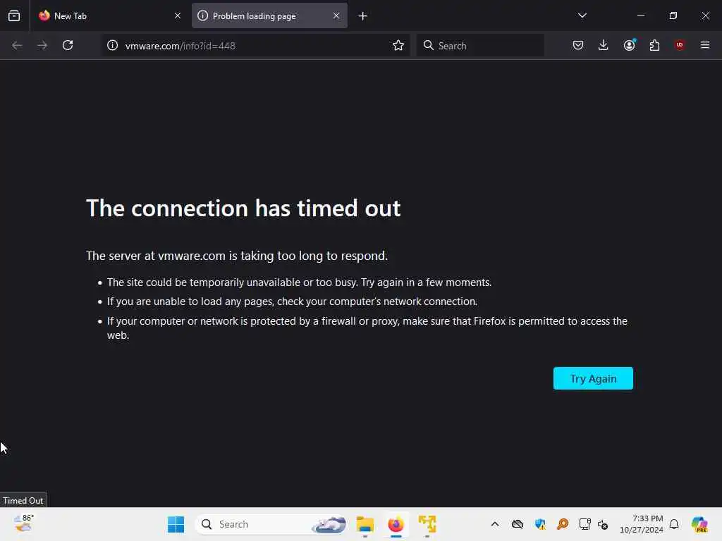
Task: Minimize the Firefox window
Action: (x=641, y=15)
